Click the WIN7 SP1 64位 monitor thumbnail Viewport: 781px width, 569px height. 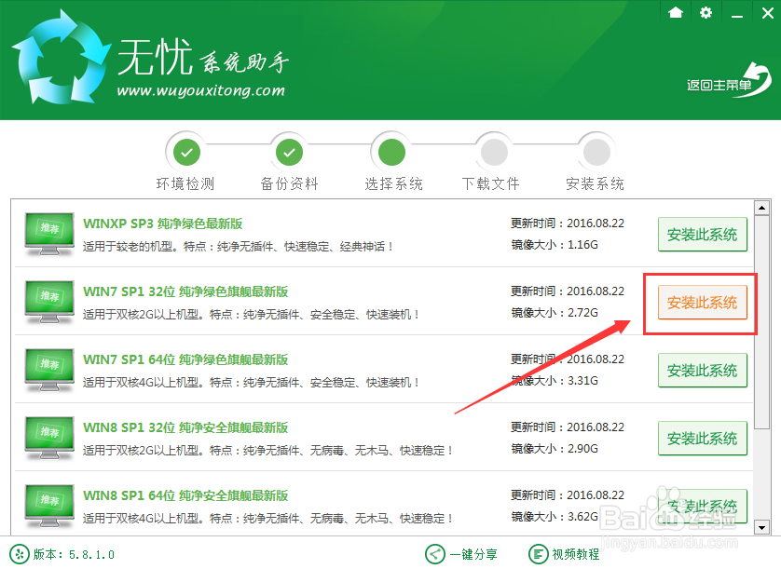48,371
